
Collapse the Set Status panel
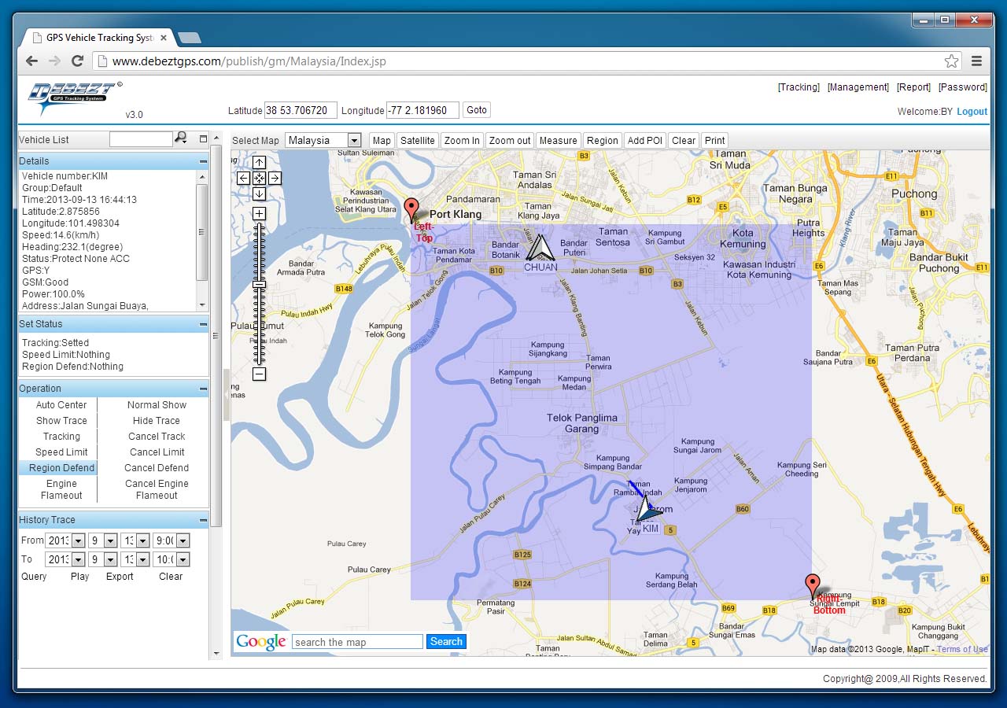203,324
